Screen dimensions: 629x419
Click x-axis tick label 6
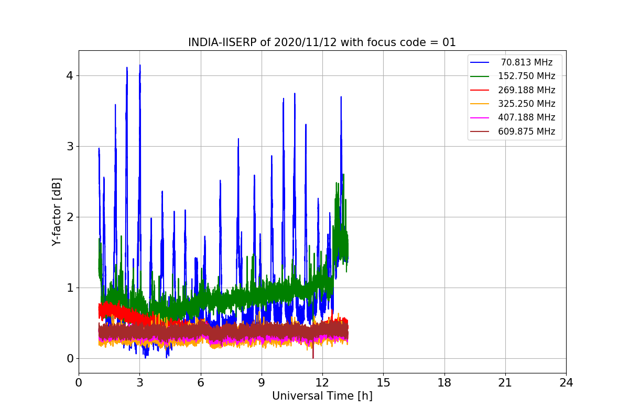(x=201, y=382)
